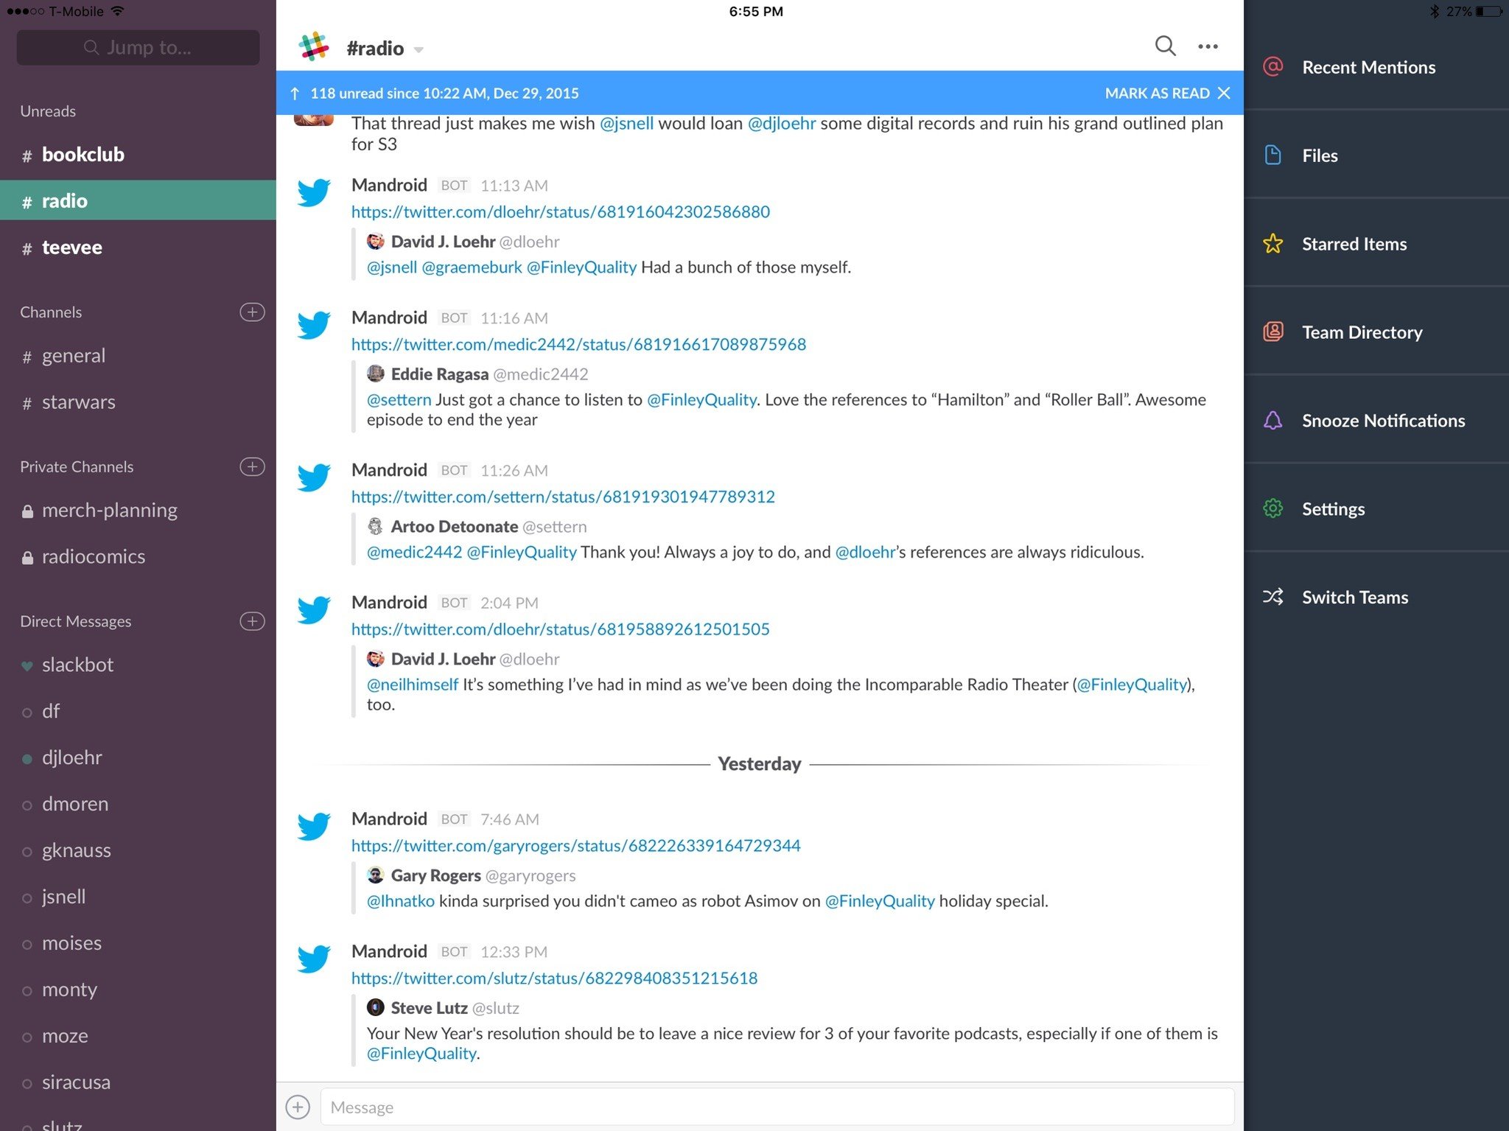Open Snooze Notifications via the bell icon
The height and width of the screenshot is (1131, 1509).
click(1272, 421)
